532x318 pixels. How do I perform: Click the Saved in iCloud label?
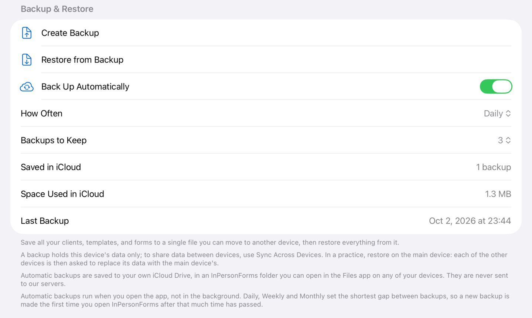click(51, 167)
